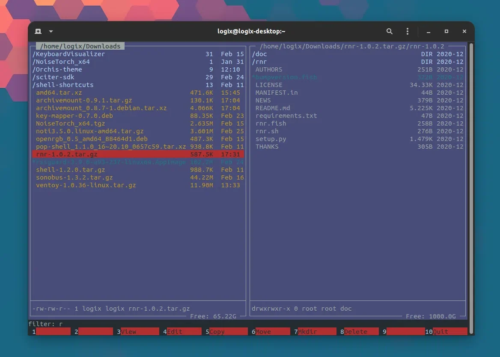
Task: Click the empty function key 1
Action: click(x=51, y=331)
